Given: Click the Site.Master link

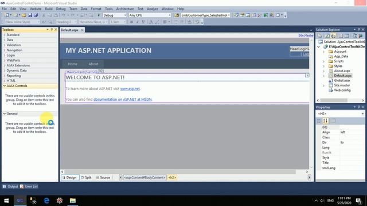Looking at the screenshot, I should click(x=306, y=35).
